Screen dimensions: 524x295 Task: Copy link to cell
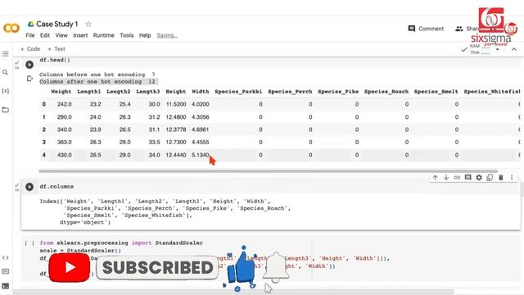click(457, 178)
